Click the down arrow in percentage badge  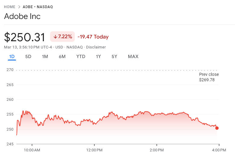click(x=55, y=37)
